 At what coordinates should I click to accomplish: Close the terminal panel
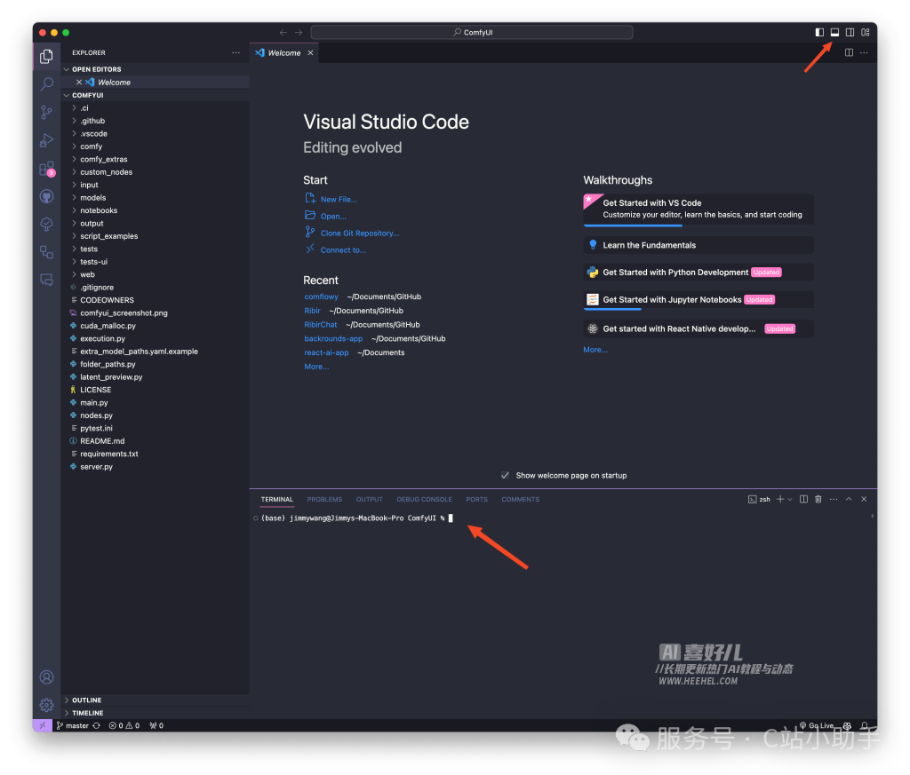click(864, 499)
